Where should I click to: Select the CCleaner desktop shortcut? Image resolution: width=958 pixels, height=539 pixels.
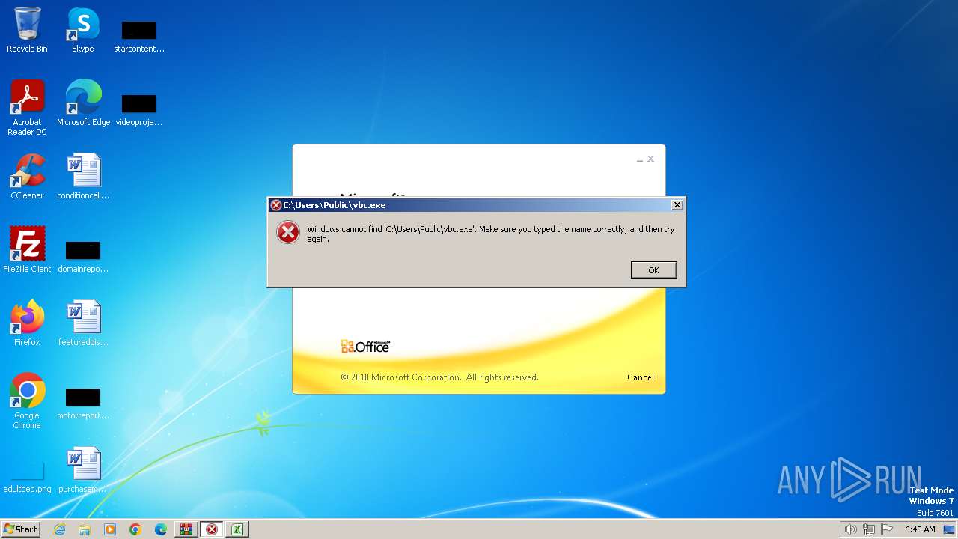(27, 177)
